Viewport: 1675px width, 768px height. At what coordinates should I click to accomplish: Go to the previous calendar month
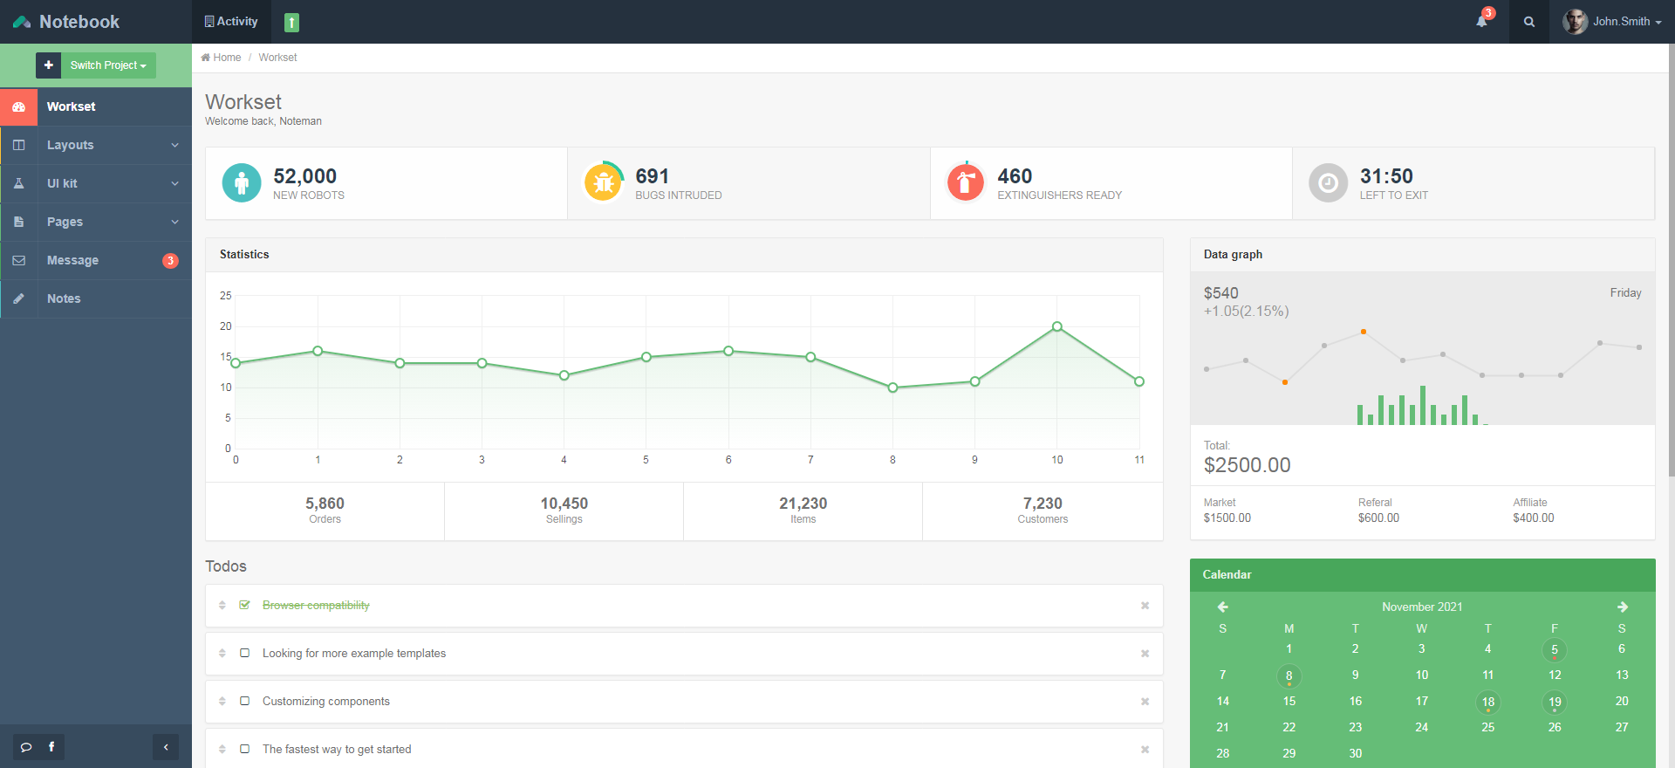(1222, 607)
